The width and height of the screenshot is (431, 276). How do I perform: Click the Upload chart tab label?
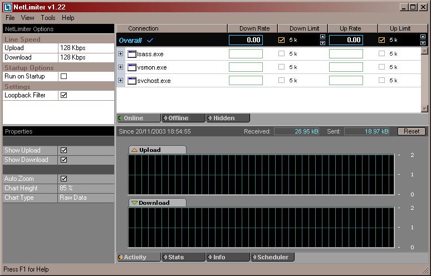point(150,150)
